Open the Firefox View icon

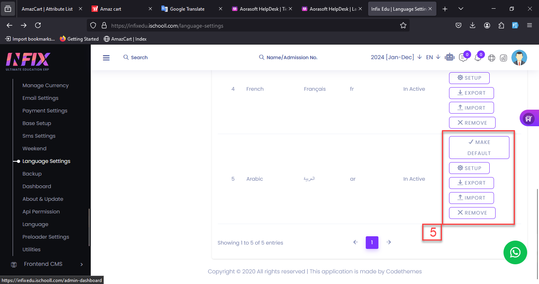coord(8,9)
